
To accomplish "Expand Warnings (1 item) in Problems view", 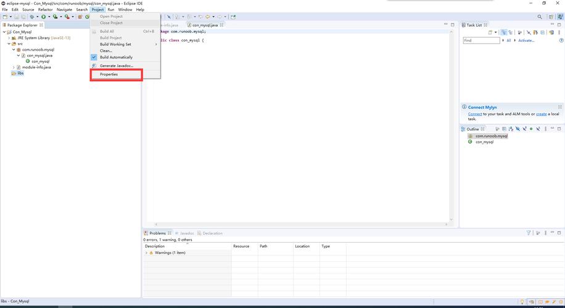I will click(146, 253).
